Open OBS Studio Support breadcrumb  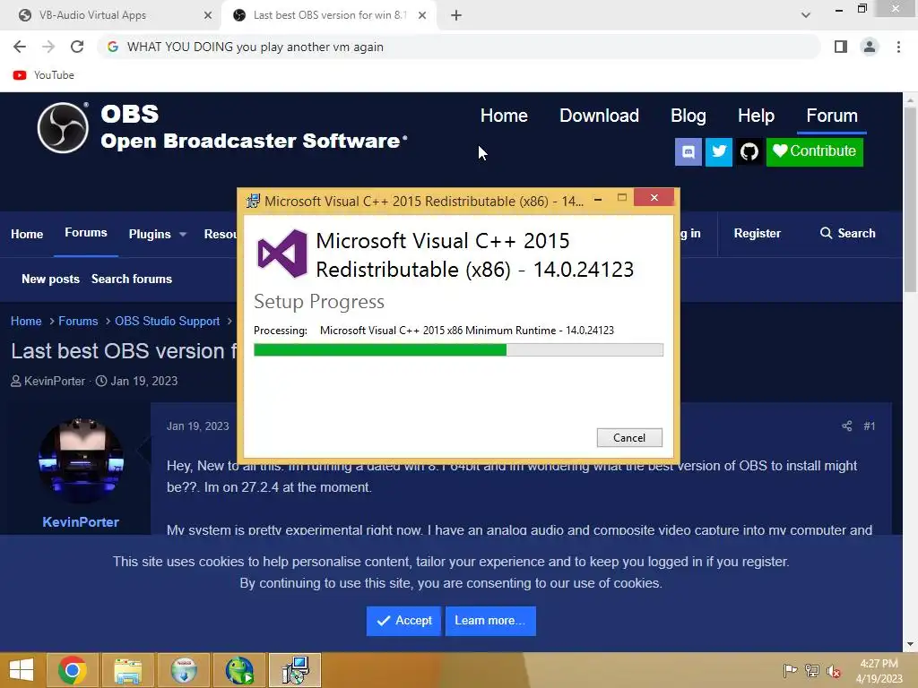[x=167, y=322]
